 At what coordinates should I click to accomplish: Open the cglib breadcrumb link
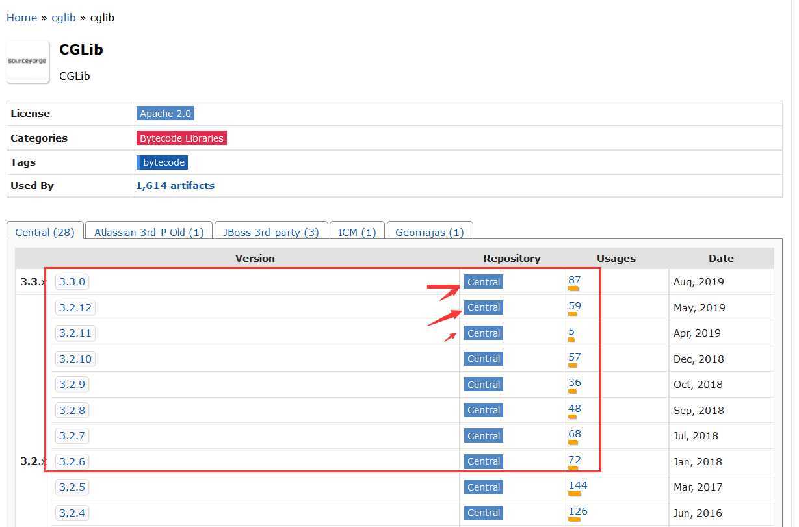64,18
